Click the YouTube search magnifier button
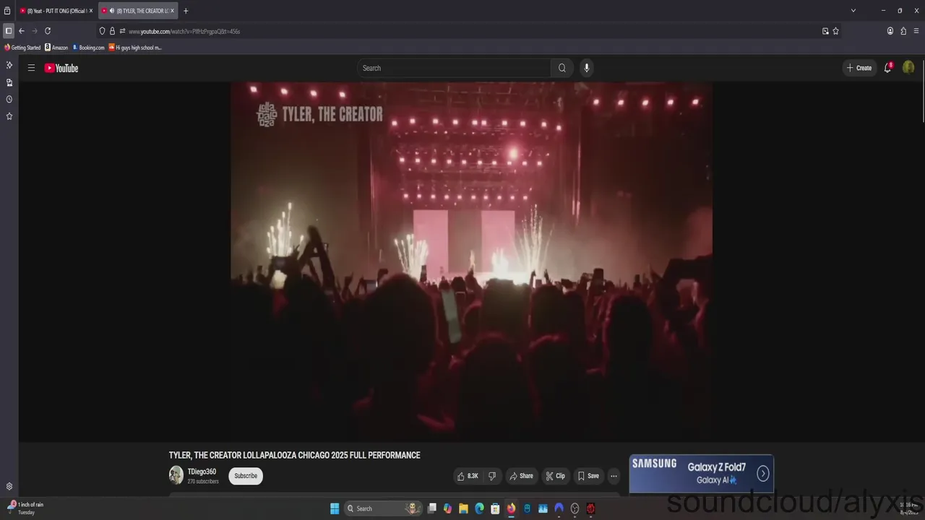 562,68
